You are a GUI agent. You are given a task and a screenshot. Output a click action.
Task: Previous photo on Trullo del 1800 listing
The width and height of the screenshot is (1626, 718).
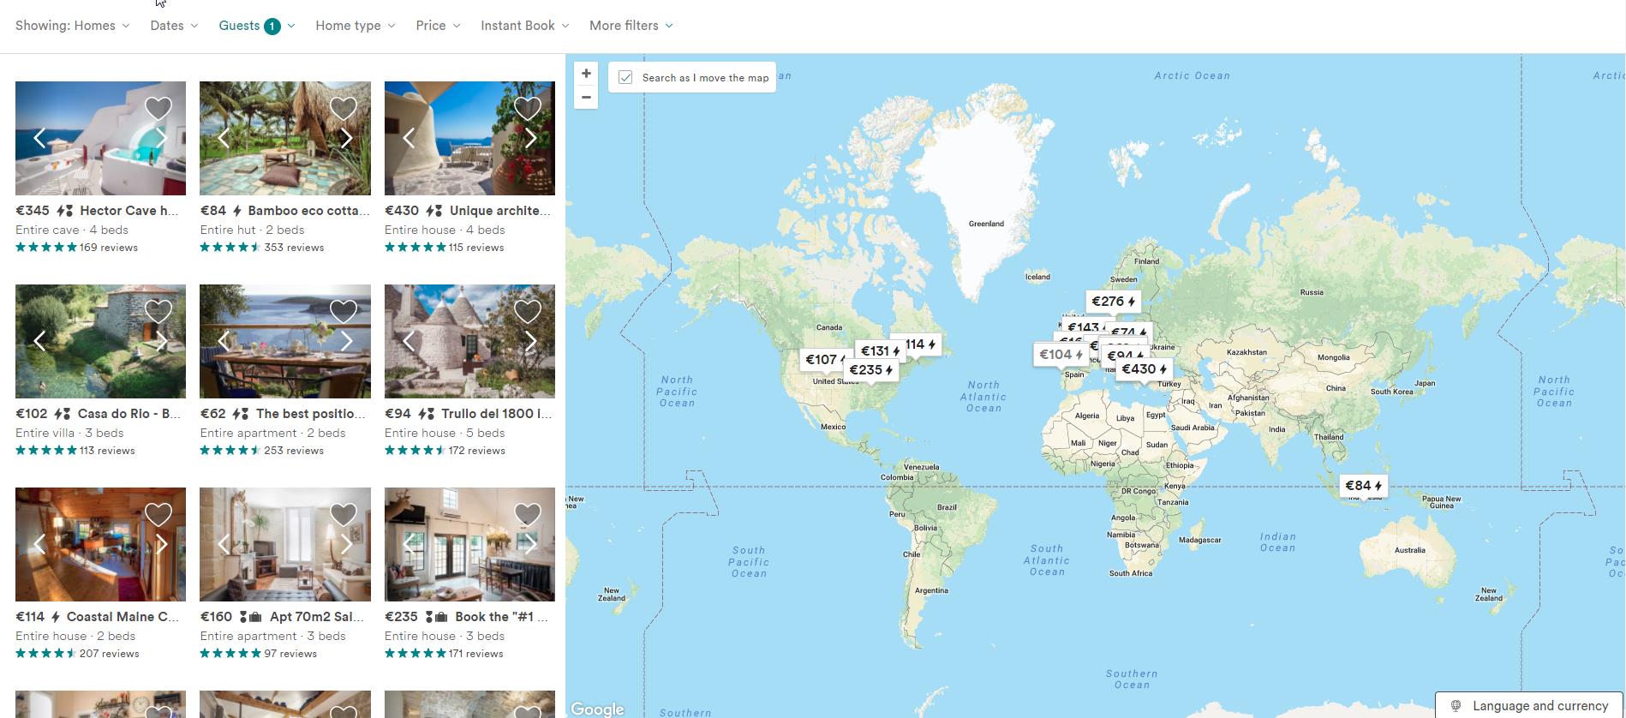[x=409, y=341]
